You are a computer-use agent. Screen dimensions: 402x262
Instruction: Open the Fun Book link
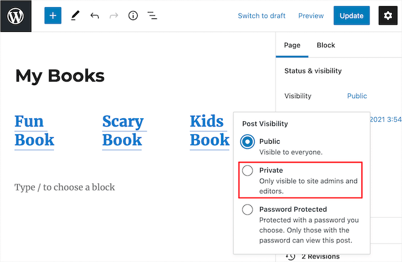click(34, 131)
